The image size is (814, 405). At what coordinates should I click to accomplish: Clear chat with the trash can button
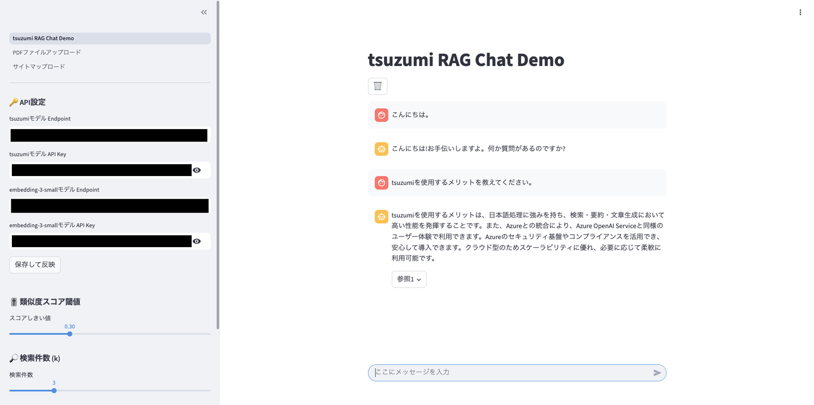tap(378, 86)
